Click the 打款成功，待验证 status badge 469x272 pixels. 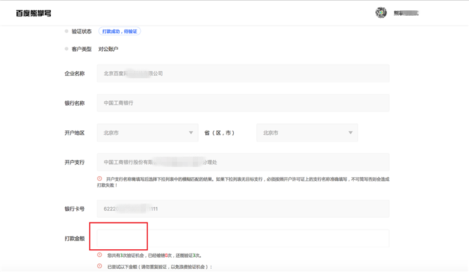(119, 31)
